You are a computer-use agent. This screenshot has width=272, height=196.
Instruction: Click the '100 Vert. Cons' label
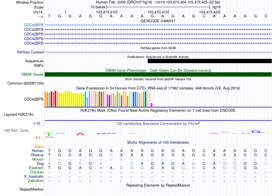coord(16,130)
